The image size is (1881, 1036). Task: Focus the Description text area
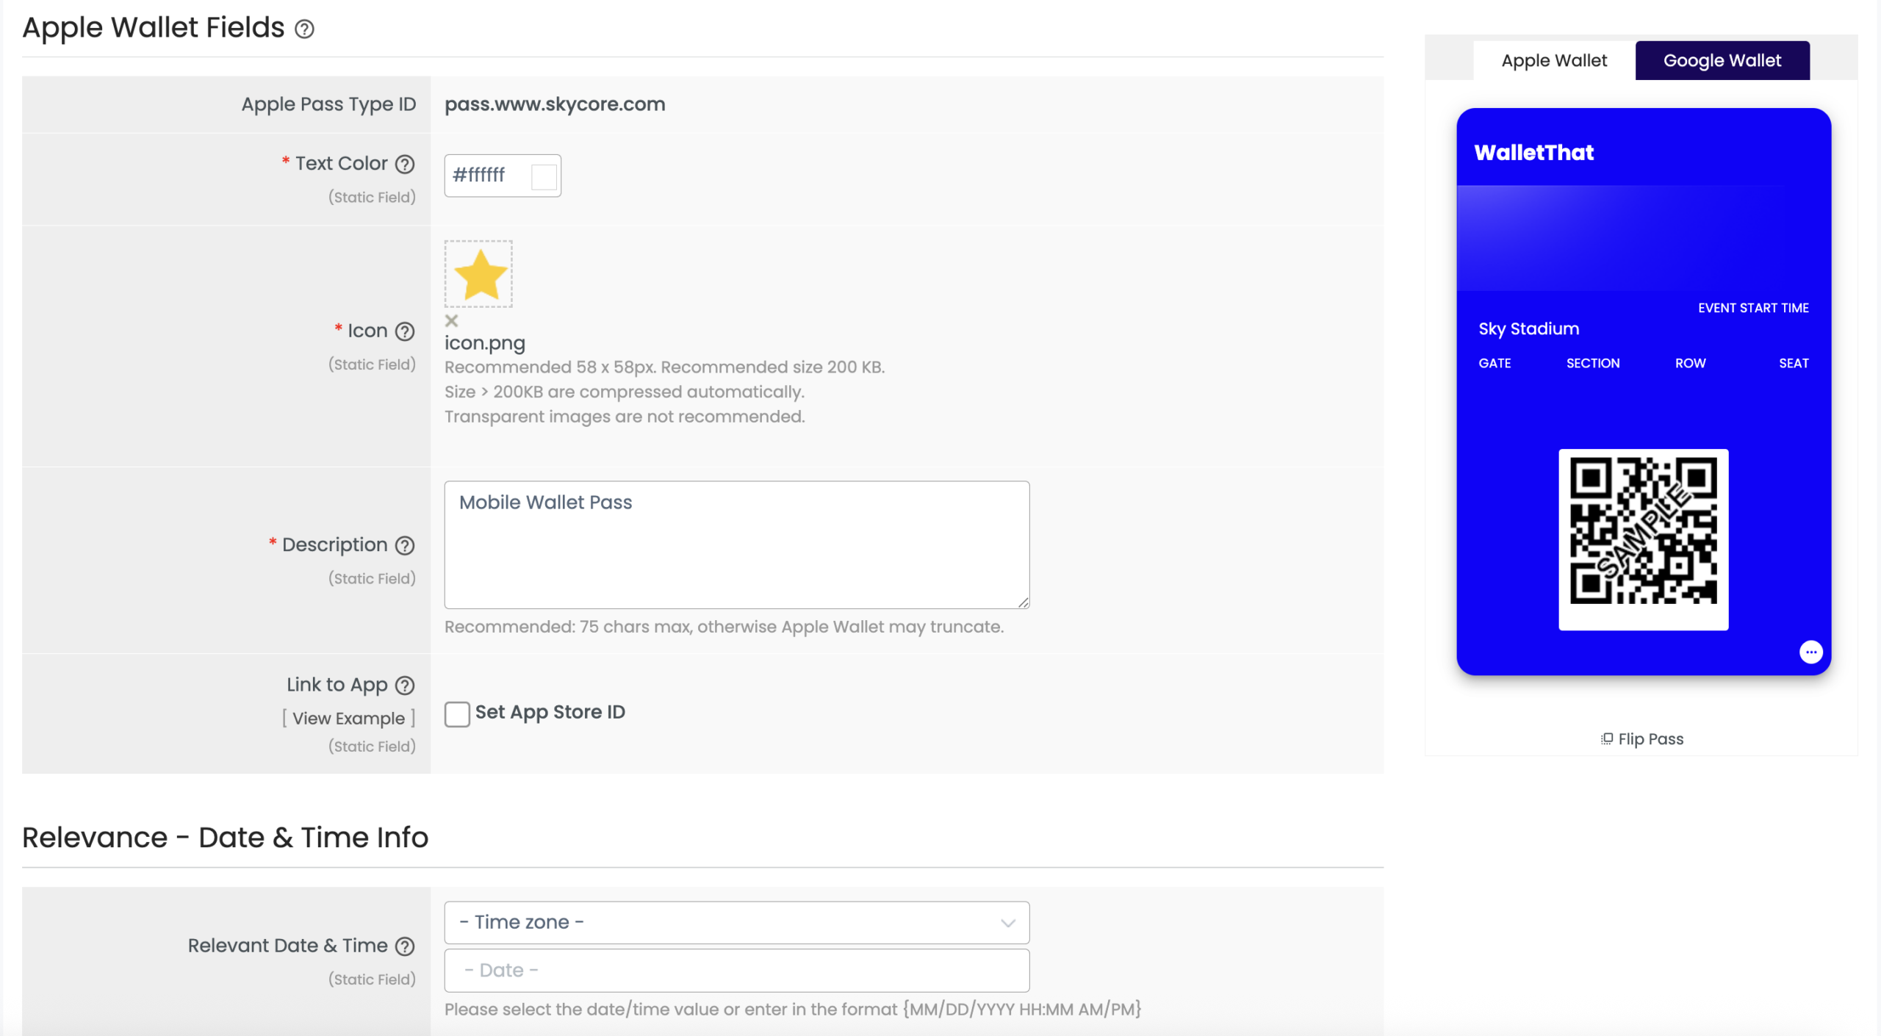tap(736, 544)
